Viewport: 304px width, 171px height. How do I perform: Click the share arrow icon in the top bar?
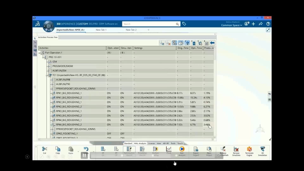(261, 24)
